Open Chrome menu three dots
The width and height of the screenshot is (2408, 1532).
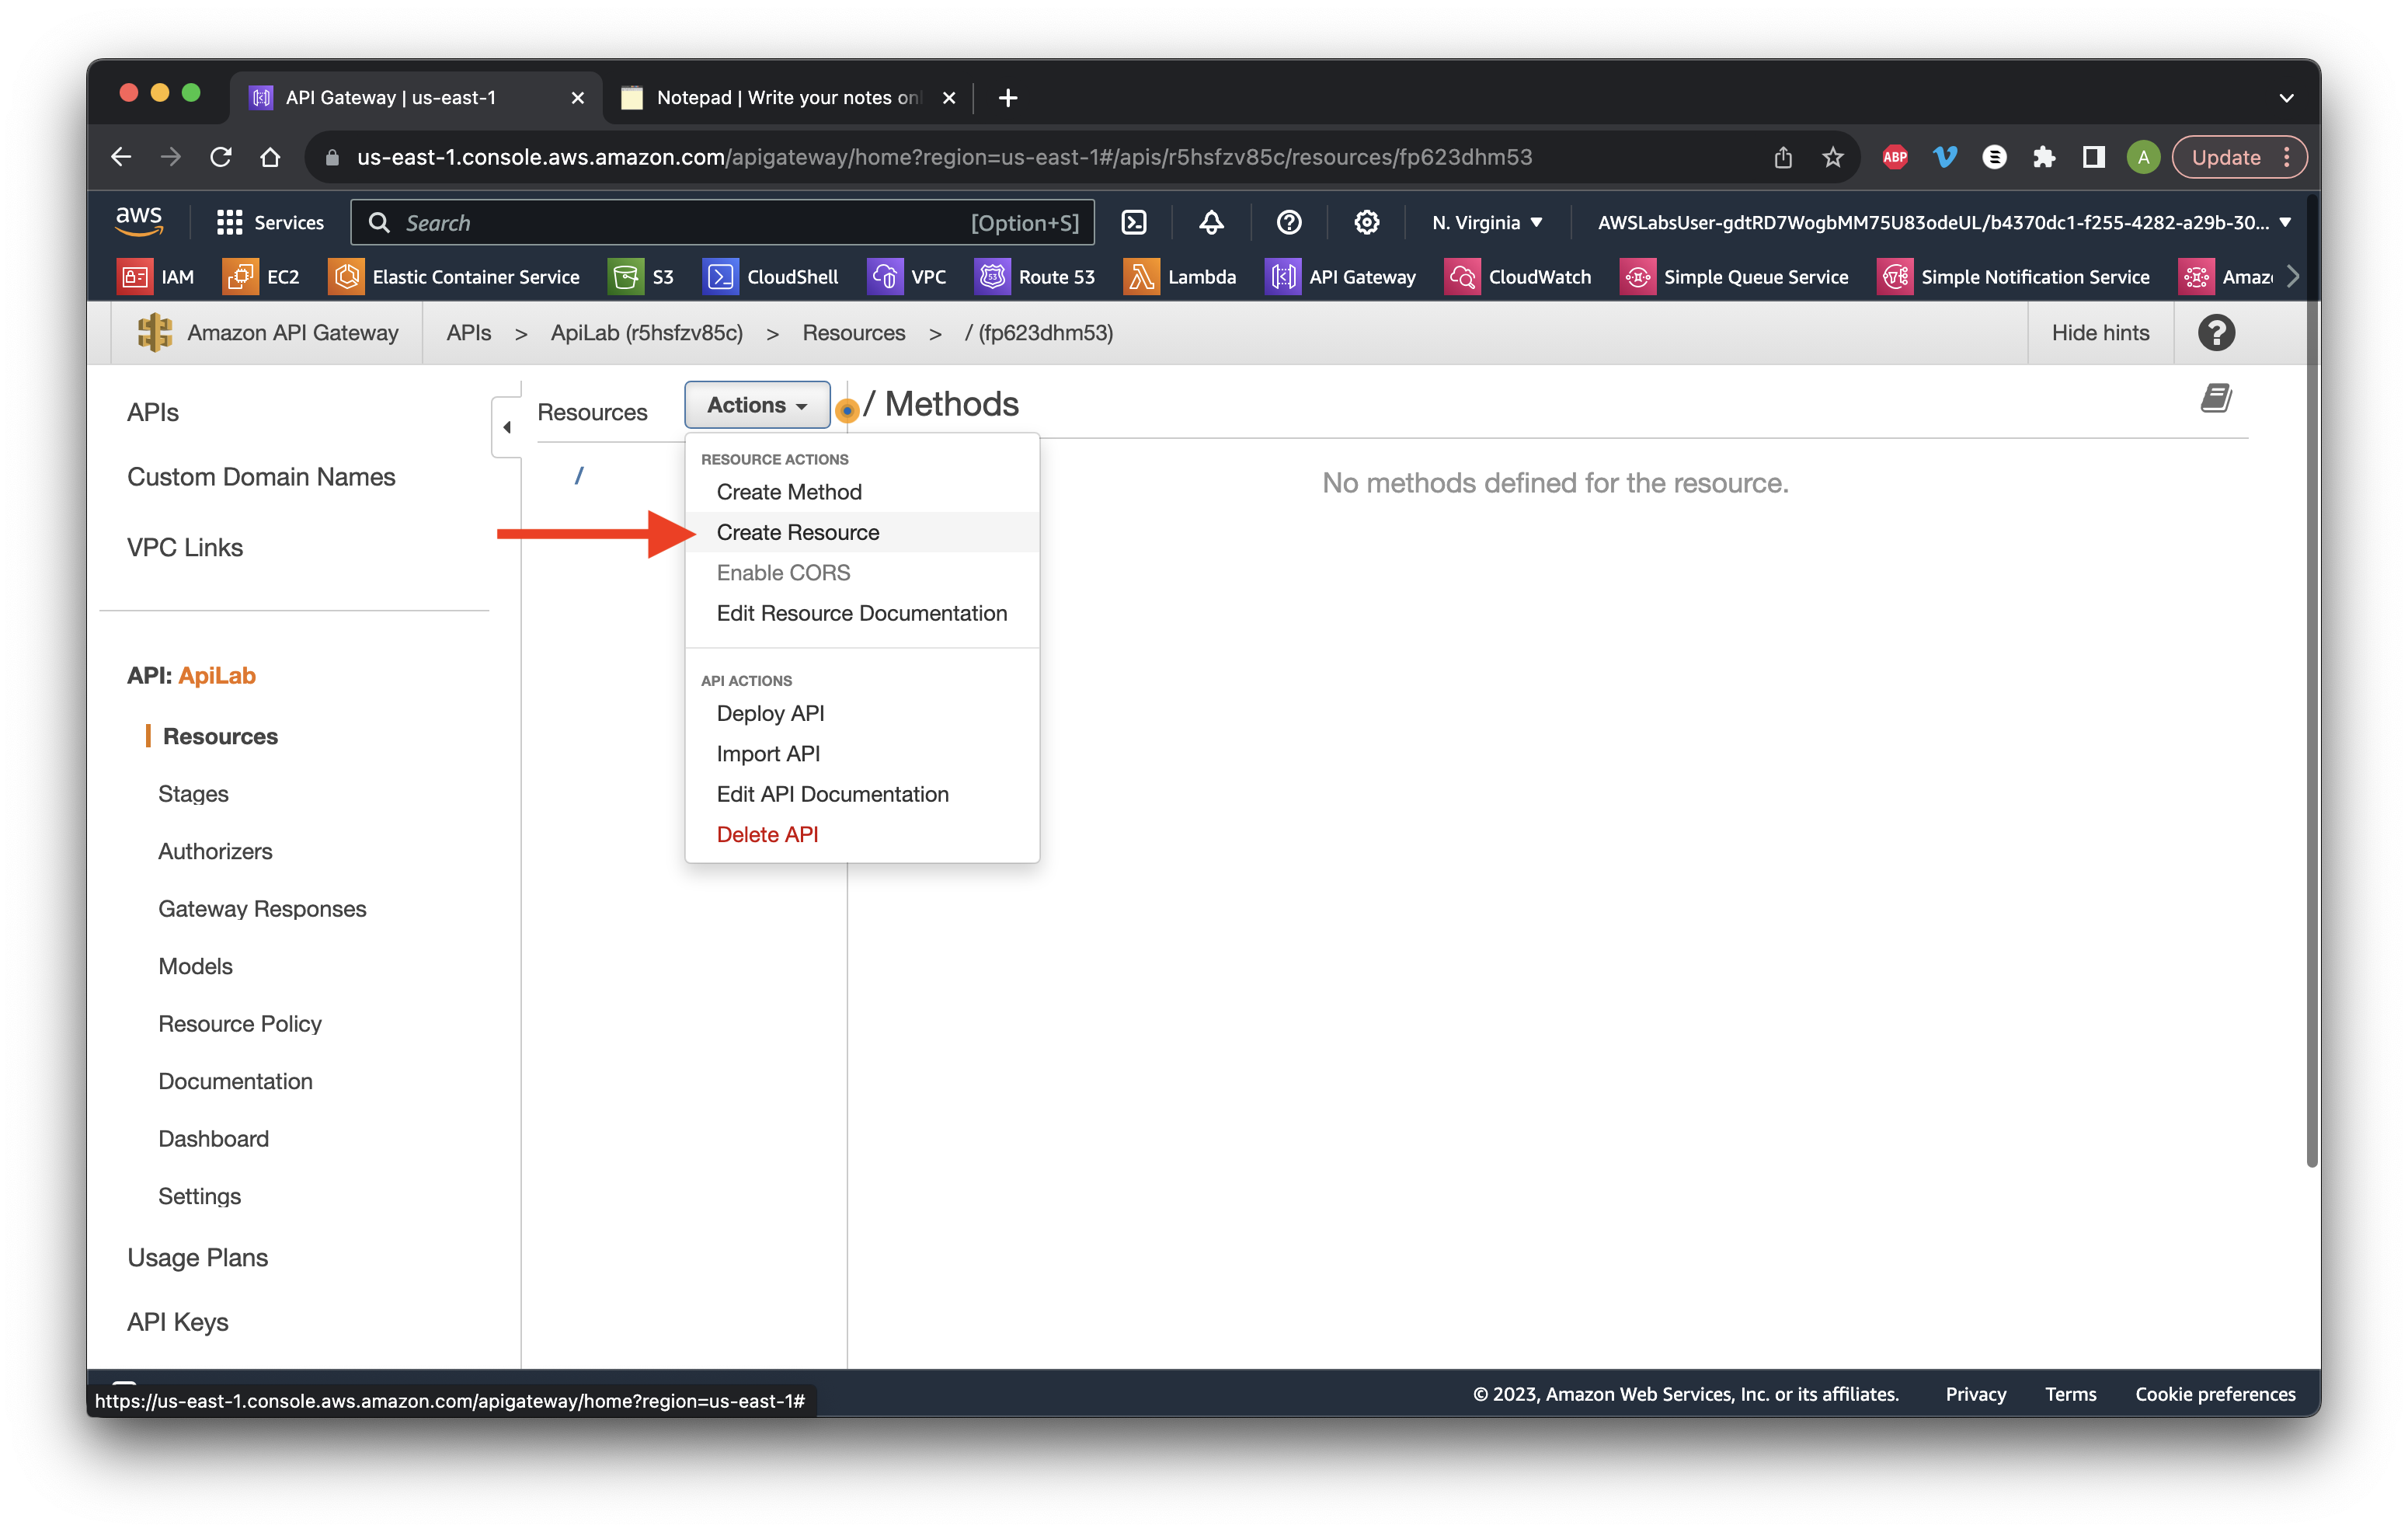coord(2287,157)
